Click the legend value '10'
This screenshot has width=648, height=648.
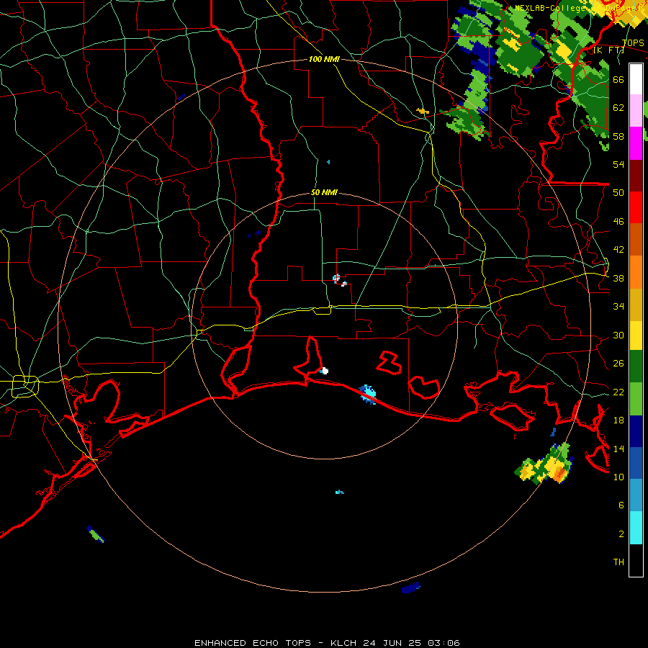click(618, 477)
